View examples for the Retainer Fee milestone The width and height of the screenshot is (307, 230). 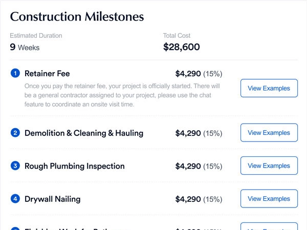tap(269, 88)
